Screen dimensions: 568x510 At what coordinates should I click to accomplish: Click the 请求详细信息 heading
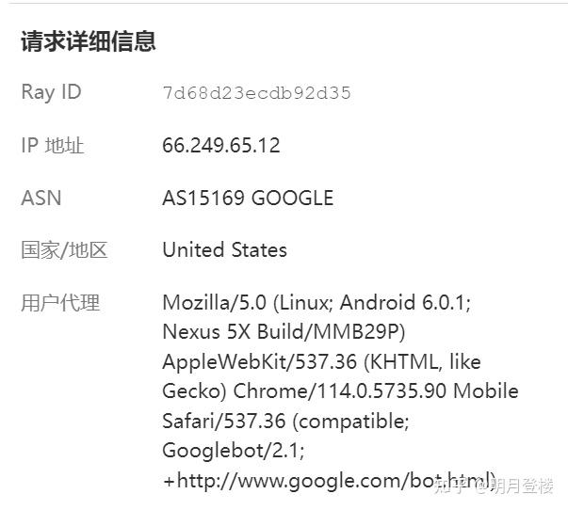pyautogui.click(x=89, y=41)
